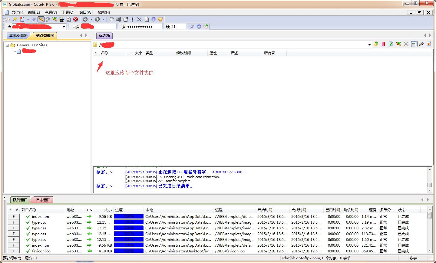Open the 查看 menu
This screenshot has height=263, width=436.
[x=51, y=12]
